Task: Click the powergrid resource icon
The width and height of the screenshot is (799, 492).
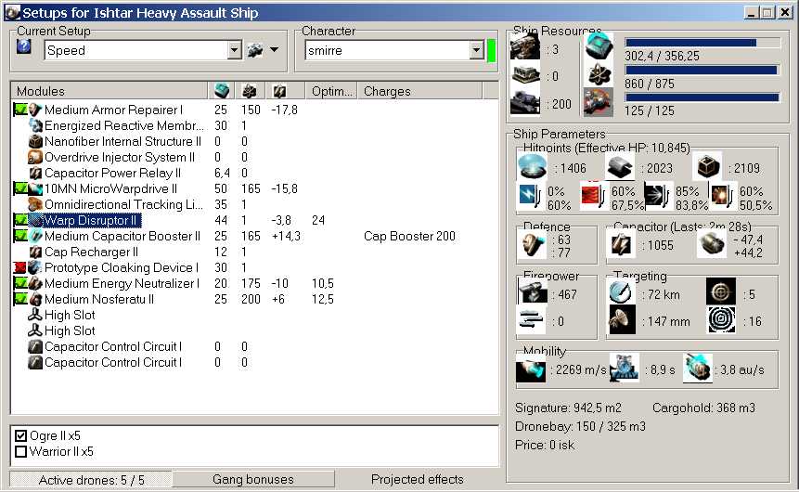Action: pos(599,74)
